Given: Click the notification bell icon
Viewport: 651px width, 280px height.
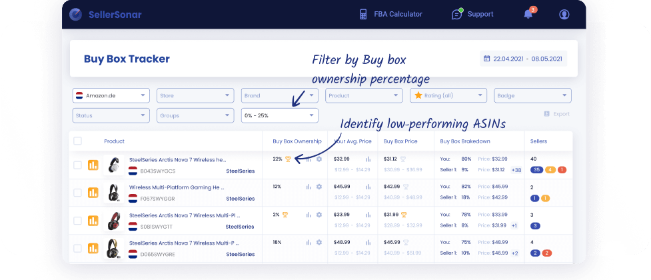Looking at the screenshot, I should point(528,14).
